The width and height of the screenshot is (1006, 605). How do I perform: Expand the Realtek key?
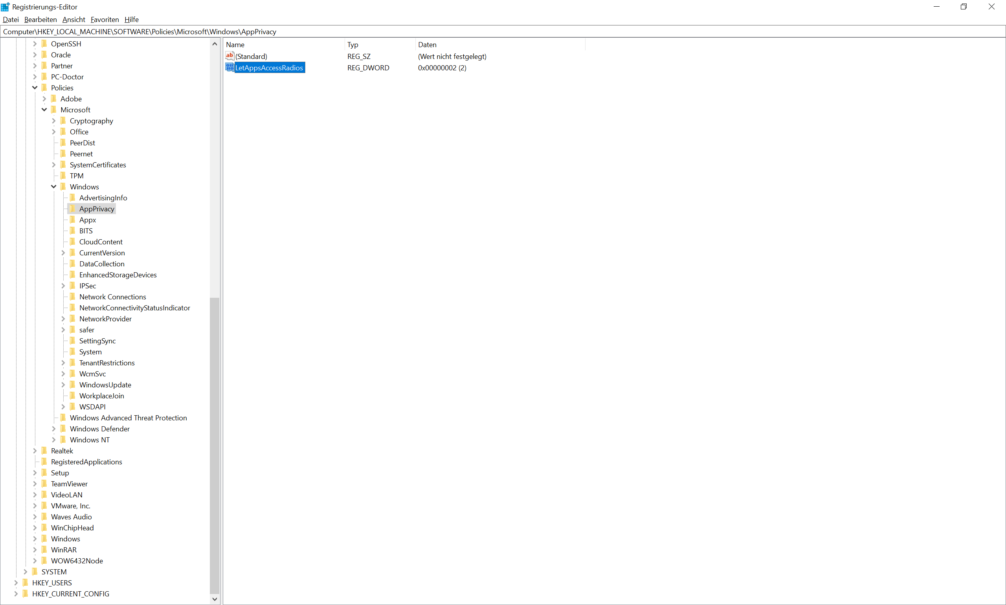(x=35, y=451)
